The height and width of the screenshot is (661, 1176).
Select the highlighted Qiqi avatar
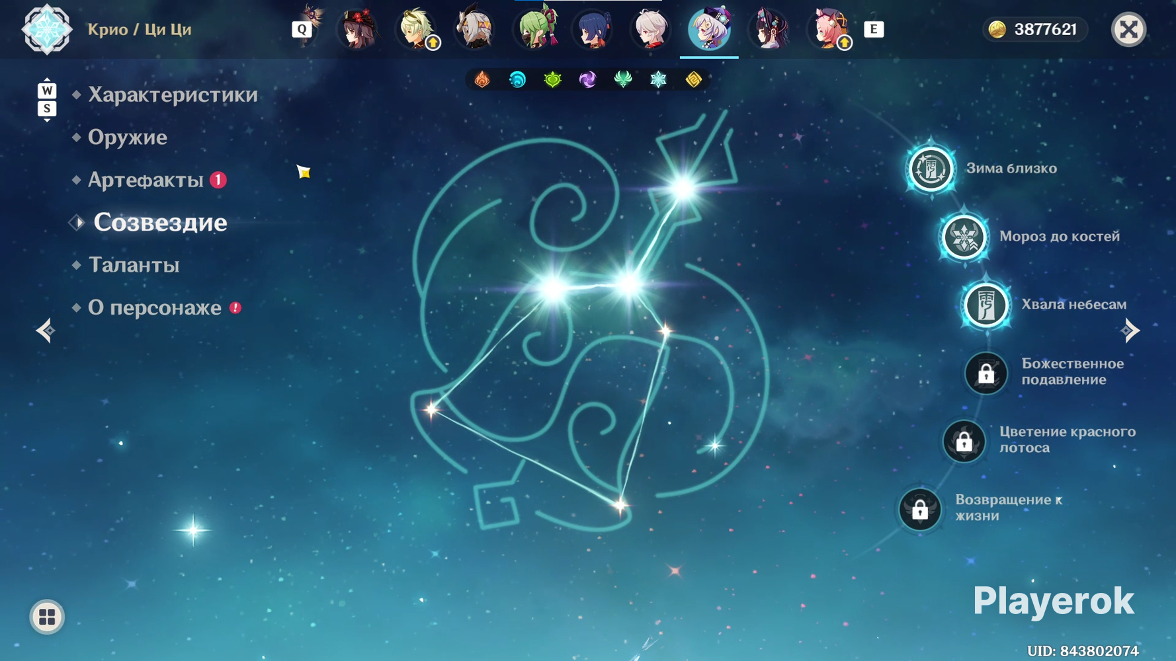[709, 29]
